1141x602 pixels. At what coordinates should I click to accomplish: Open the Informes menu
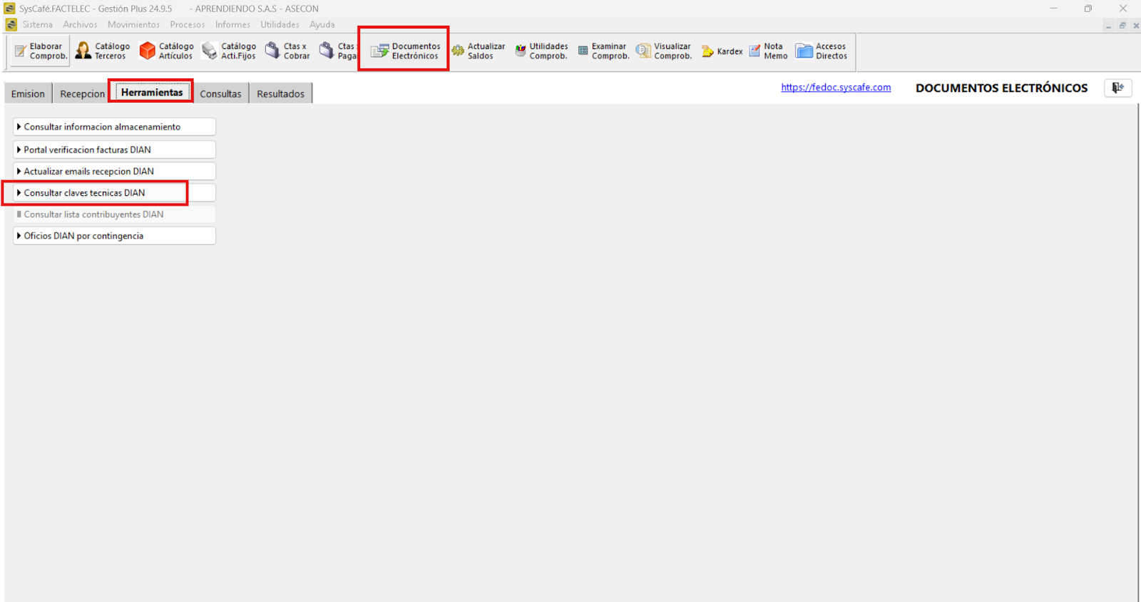[232, 24]
